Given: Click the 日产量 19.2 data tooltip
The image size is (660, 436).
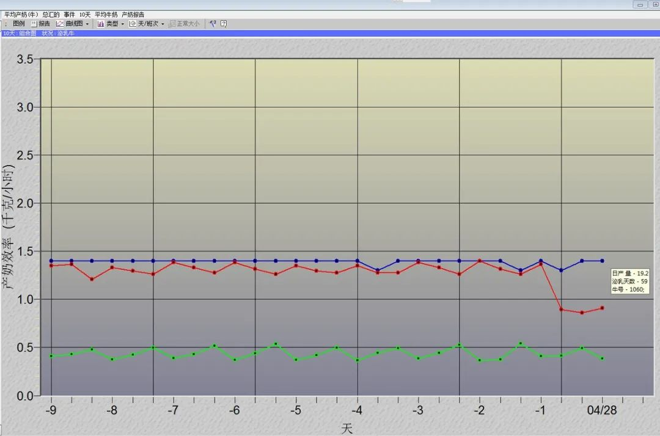Looking at the screenshot, I should [x=629, y=282].
